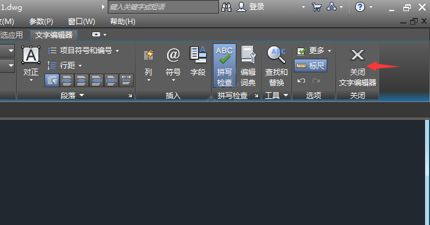Viewport: 430px width, 225px height.
Task: Set paragraph alignment to right
Action: 97,80
